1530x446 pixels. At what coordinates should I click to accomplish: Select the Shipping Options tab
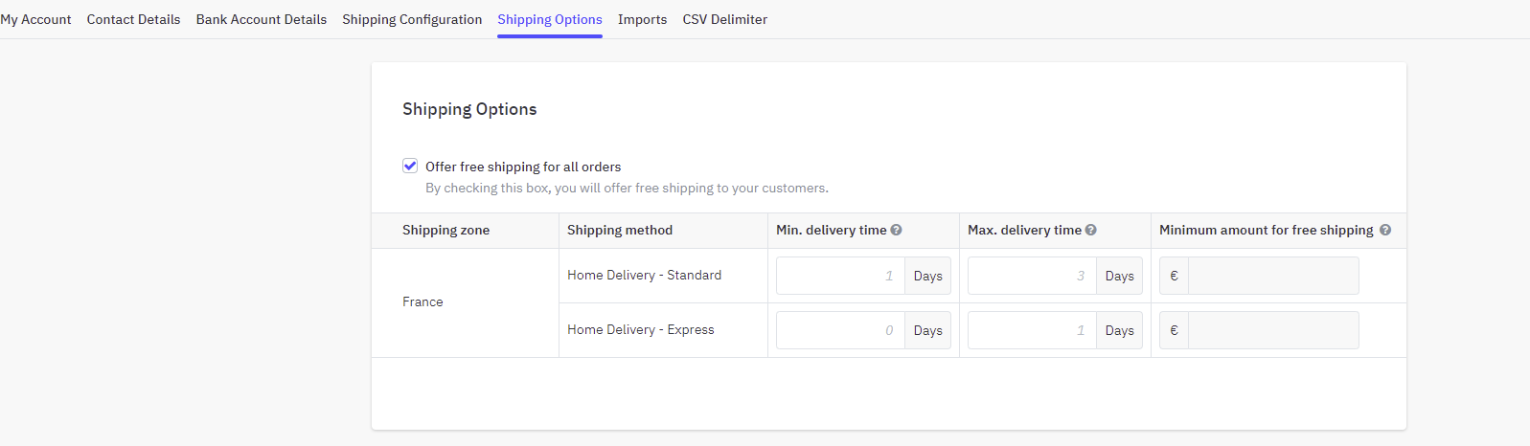[x=550, y=19]
